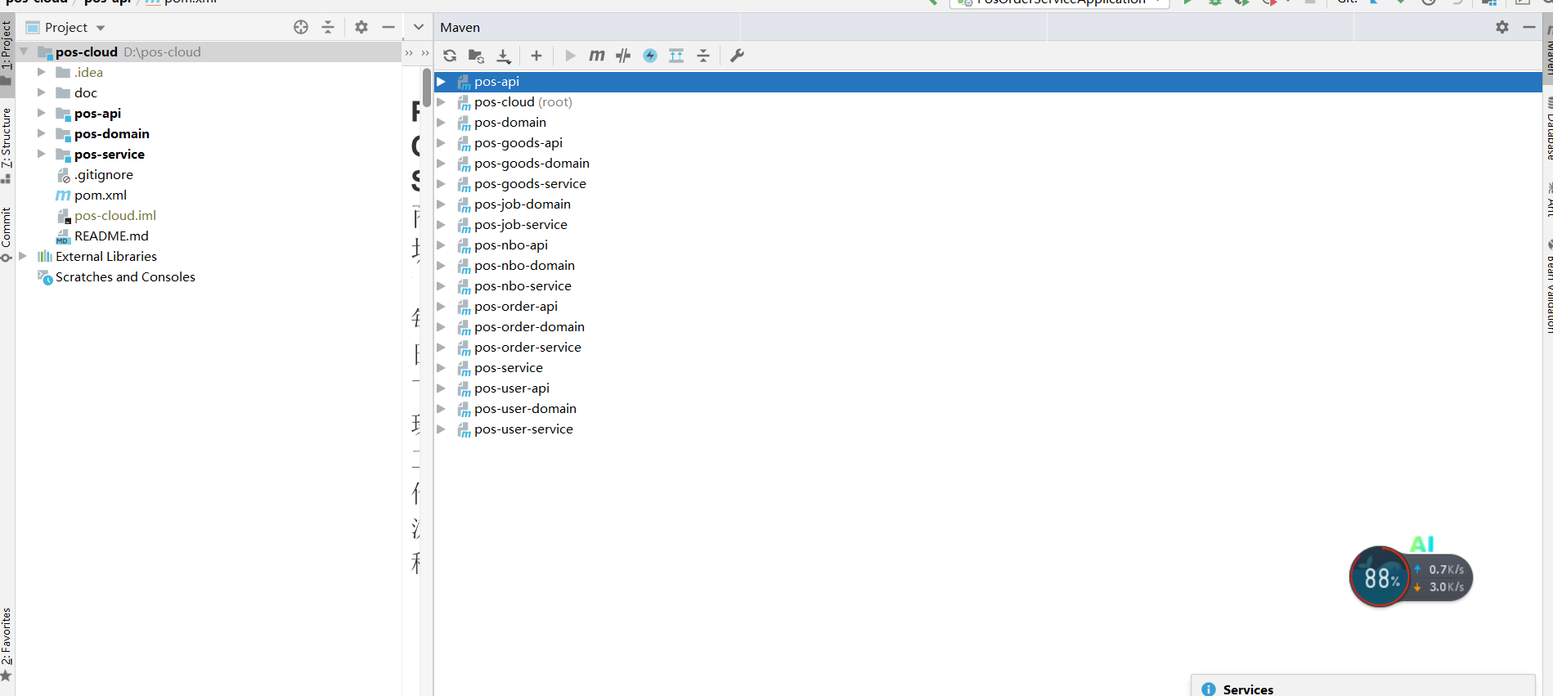Collapse all in Project panel
This screenshot has height=696, width=1553.
pos(328,27)
